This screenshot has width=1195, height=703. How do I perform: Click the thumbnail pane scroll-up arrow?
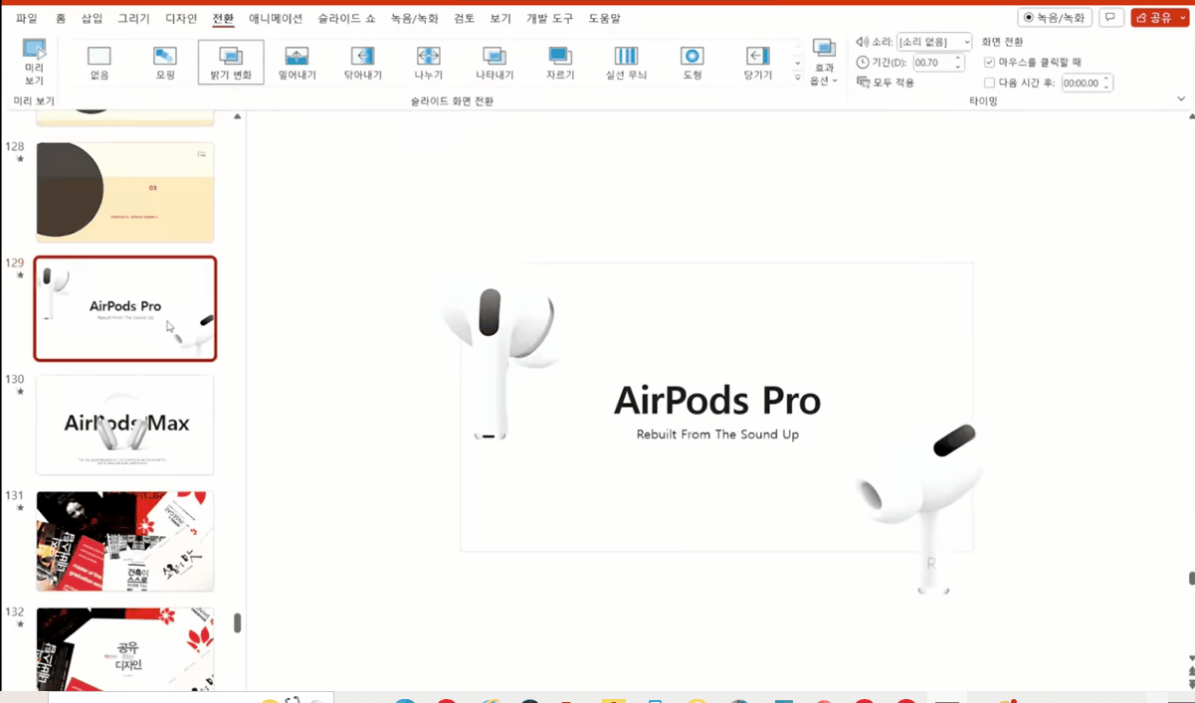coord(237,117)
